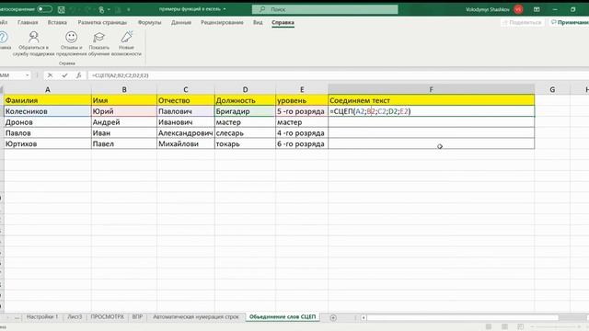589x331 pixels.
Task: Click cell 6 -го розряда
Action: (302, 144)
